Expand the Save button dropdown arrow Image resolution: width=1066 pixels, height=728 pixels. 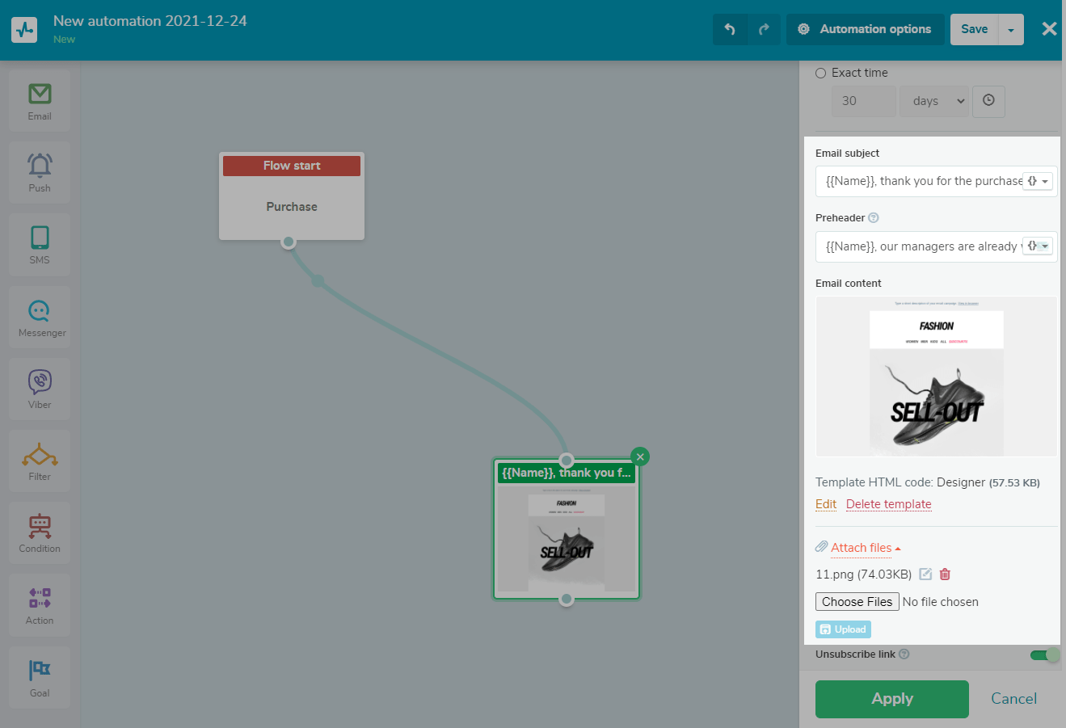(x=1011, y=30)
